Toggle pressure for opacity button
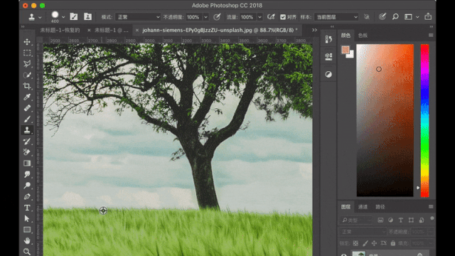The image size is (455, 256). (217, 17)
